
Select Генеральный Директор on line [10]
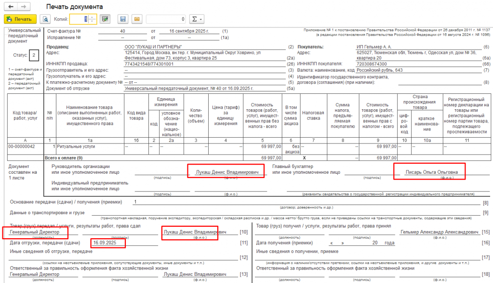tap(35, 232)
